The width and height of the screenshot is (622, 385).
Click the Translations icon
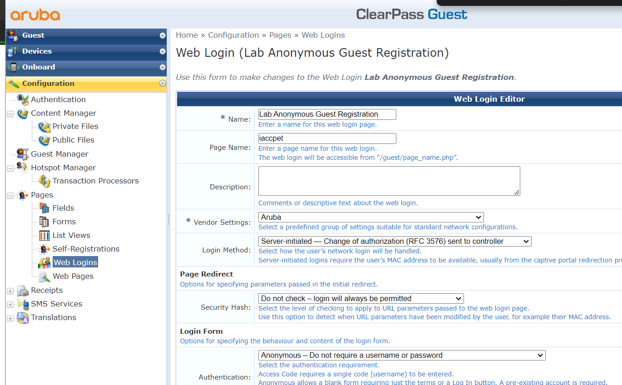23,317
